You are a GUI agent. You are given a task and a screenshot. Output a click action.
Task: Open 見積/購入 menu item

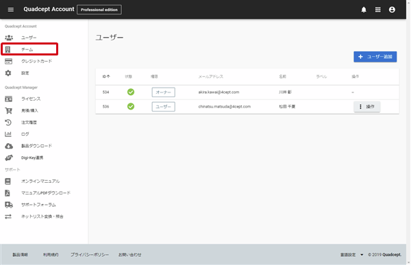pyautogui.click(x=29, y=111)
